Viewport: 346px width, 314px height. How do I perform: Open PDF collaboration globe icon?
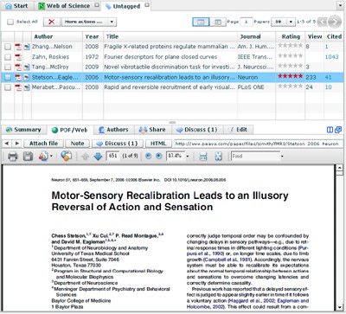click(x=66, y=157)
